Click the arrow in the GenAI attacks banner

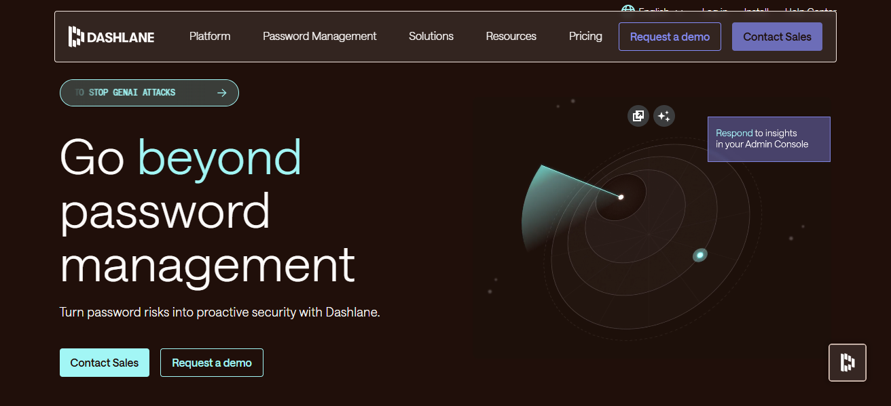(x=221, y=93)
